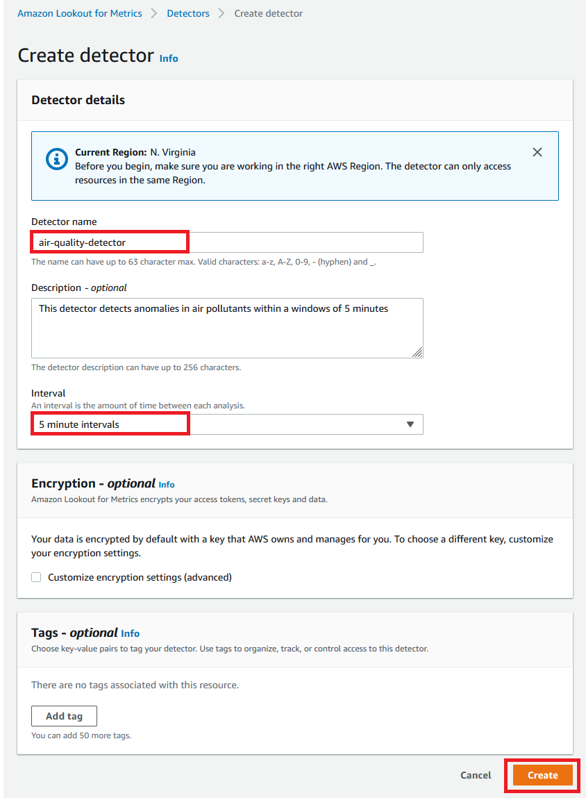The width and height of the screenshot is (586, 798).
Task: Go to Detectors breadcrumb link
Action: 188,13
